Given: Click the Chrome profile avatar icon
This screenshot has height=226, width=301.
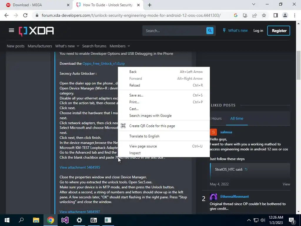Looking at the screenshot, I should tap(285, 15).
